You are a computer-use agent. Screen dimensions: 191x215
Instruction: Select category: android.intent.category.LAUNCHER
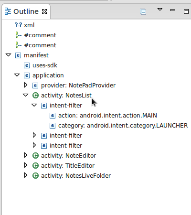(123, 126)
